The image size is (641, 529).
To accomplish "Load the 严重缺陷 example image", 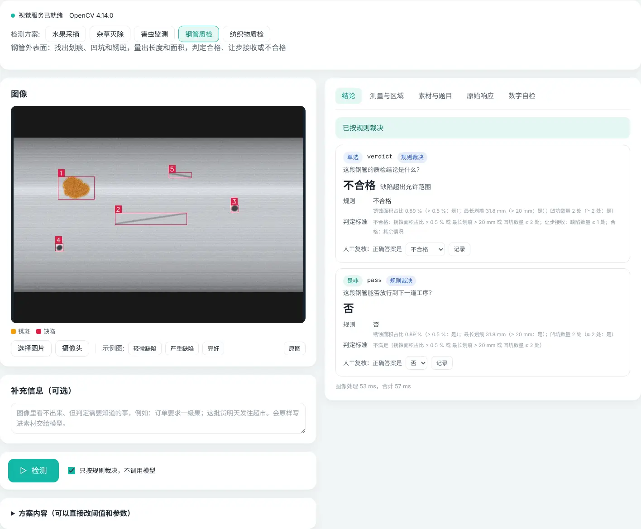I will point(182,348).
